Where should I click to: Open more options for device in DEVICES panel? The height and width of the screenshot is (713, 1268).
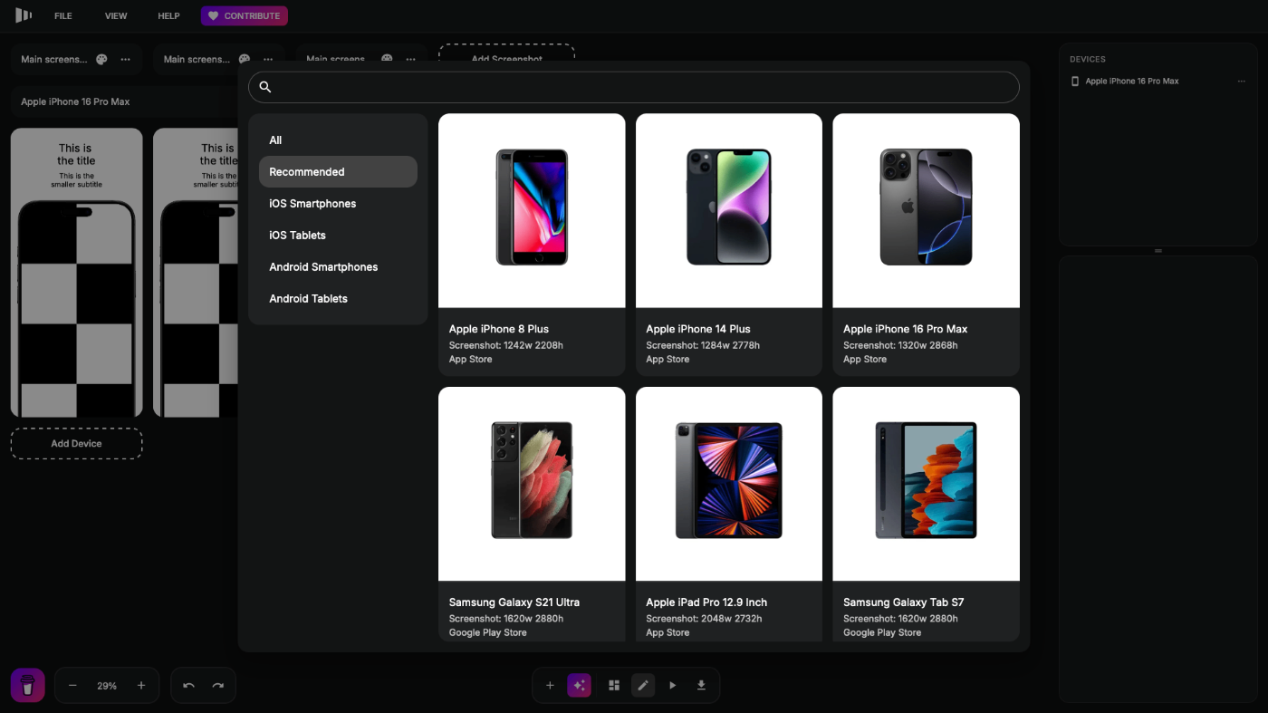coord(1242,82)
